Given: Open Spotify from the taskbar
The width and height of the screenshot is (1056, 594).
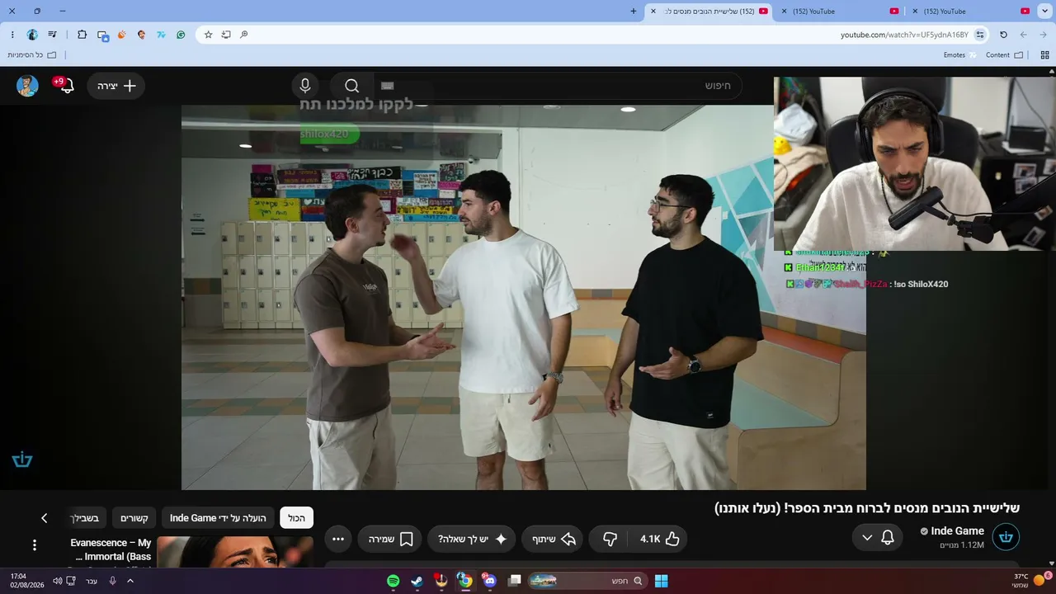Looking at the screenshot, I should coord(394,581).
